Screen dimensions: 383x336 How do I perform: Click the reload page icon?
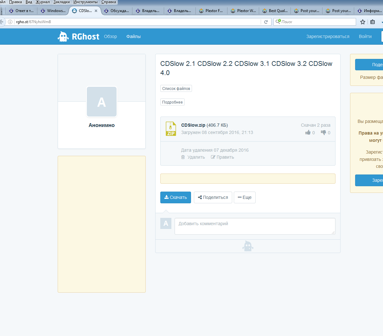point(266,22)
